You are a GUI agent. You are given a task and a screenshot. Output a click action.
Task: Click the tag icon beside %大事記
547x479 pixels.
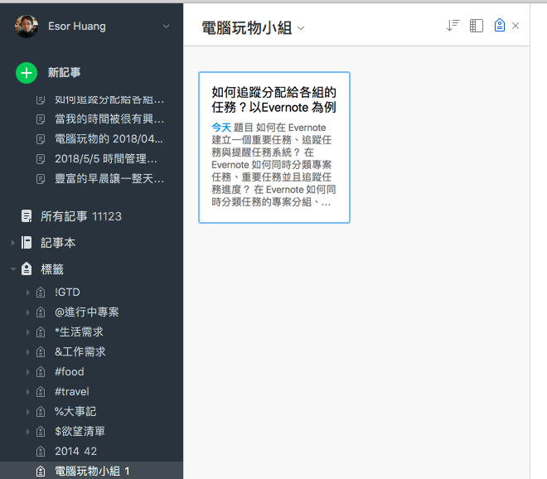41,412
